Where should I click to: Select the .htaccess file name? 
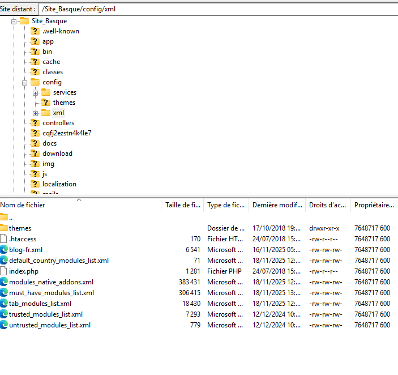point(23,239)
